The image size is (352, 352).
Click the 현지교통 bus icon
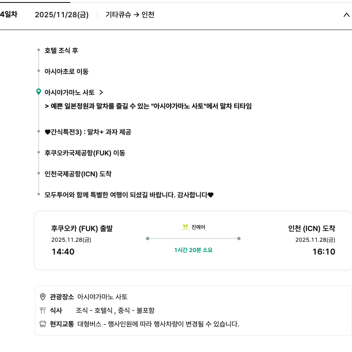coord(42,324)
